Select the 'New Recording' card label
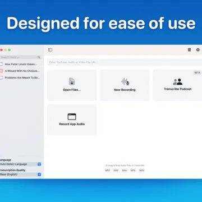 point(125,90)
